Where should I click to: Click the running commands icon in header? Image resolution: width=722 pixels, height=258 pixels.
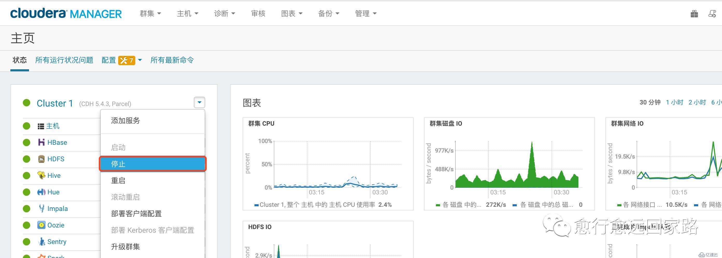[712, 14]
